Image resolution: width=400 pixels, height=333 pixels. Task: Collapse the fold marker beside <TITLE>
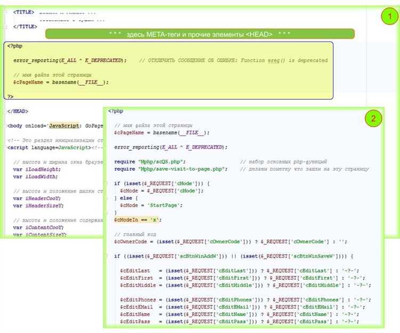pyautogui.click(x=5, y=12)
